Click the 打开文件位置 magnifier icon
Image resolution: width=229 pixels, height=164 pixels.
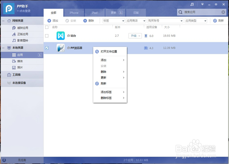tap(97, 52)
